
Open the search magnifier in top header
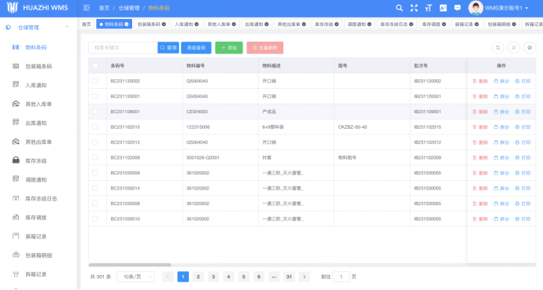click(399, 8)
